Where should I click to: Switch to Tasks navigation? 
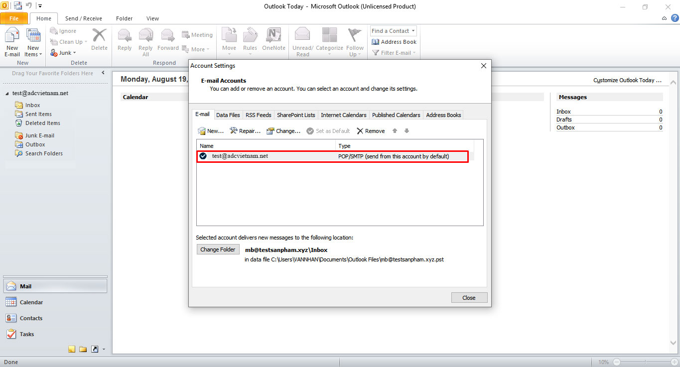(55, 334)
